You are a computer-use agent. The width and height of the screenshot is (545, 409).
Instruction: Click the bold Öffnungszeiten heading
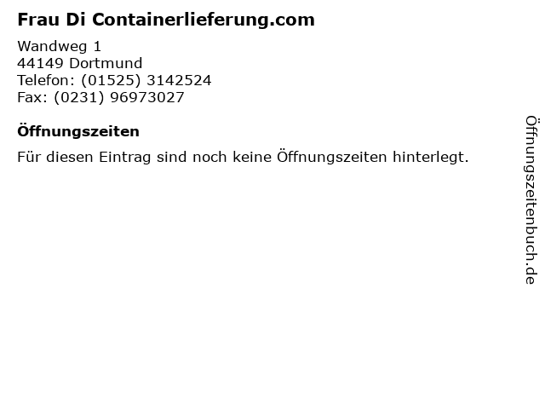(x=78, y=131)
